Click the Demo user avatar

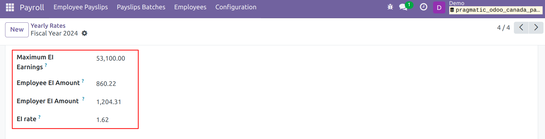coord(439,7)
